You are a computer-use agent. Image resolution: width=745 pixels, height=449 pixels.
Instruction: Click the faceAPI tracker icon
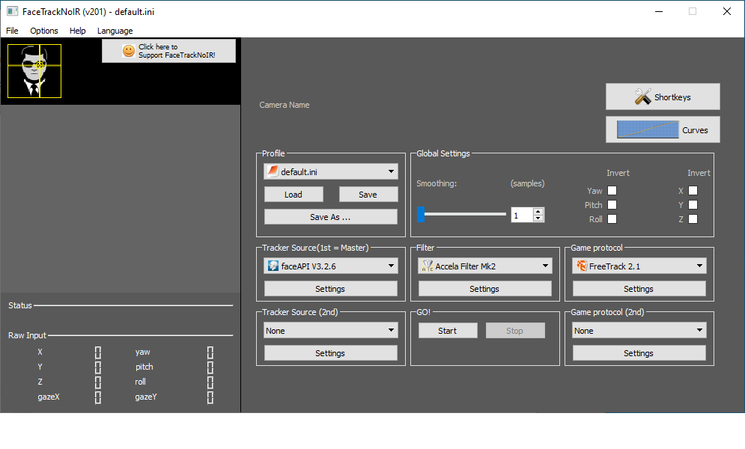273,266
